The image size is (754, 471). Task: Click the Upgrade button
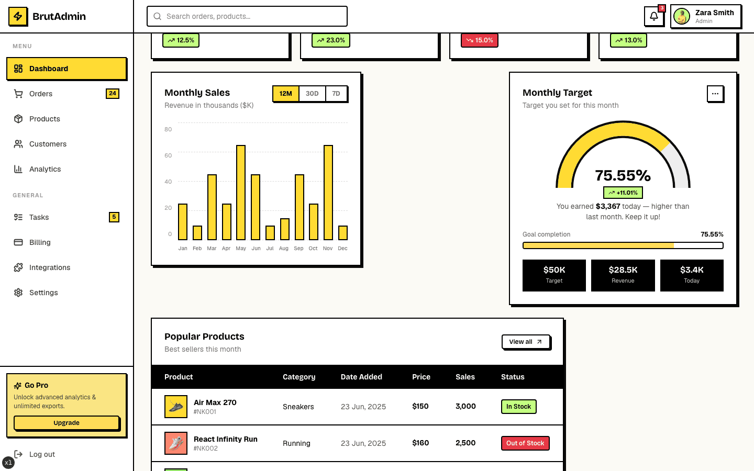[x=66, y=423]
